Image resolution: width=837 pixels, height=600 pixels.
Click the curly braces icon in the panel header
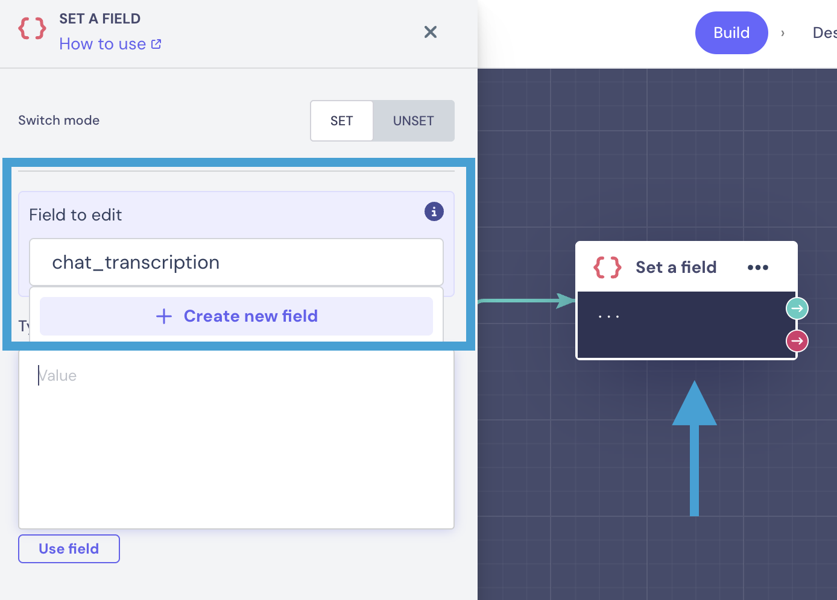point(32,28)
